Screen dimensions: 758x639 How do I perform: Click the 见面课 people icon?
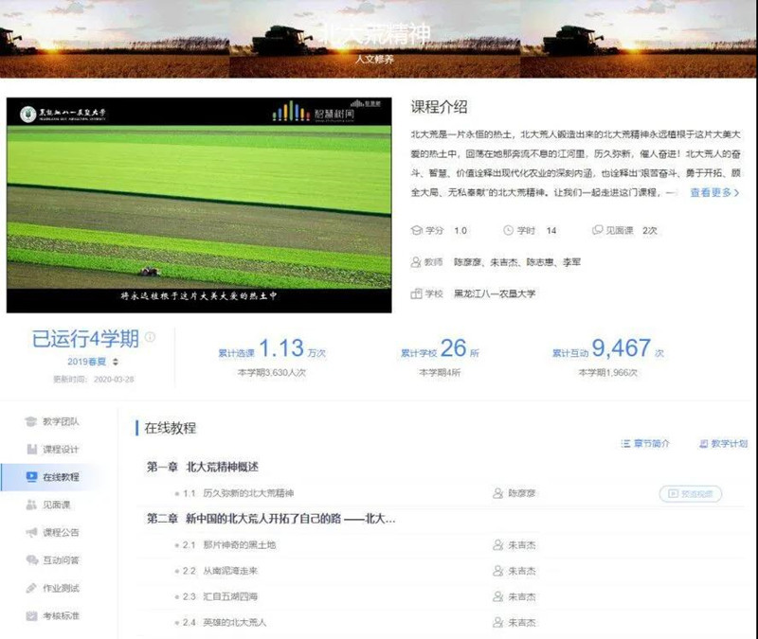[31, 505]
